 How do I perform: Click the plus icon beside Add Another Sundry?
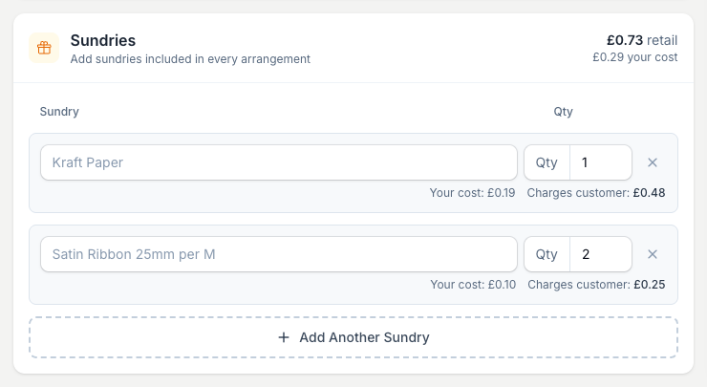tap(284, 337)
